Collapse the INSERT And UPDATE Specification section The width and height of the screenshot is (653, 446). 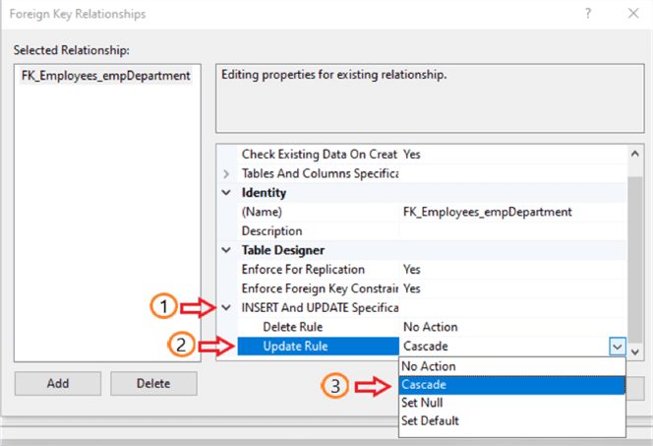click(227, 307)
